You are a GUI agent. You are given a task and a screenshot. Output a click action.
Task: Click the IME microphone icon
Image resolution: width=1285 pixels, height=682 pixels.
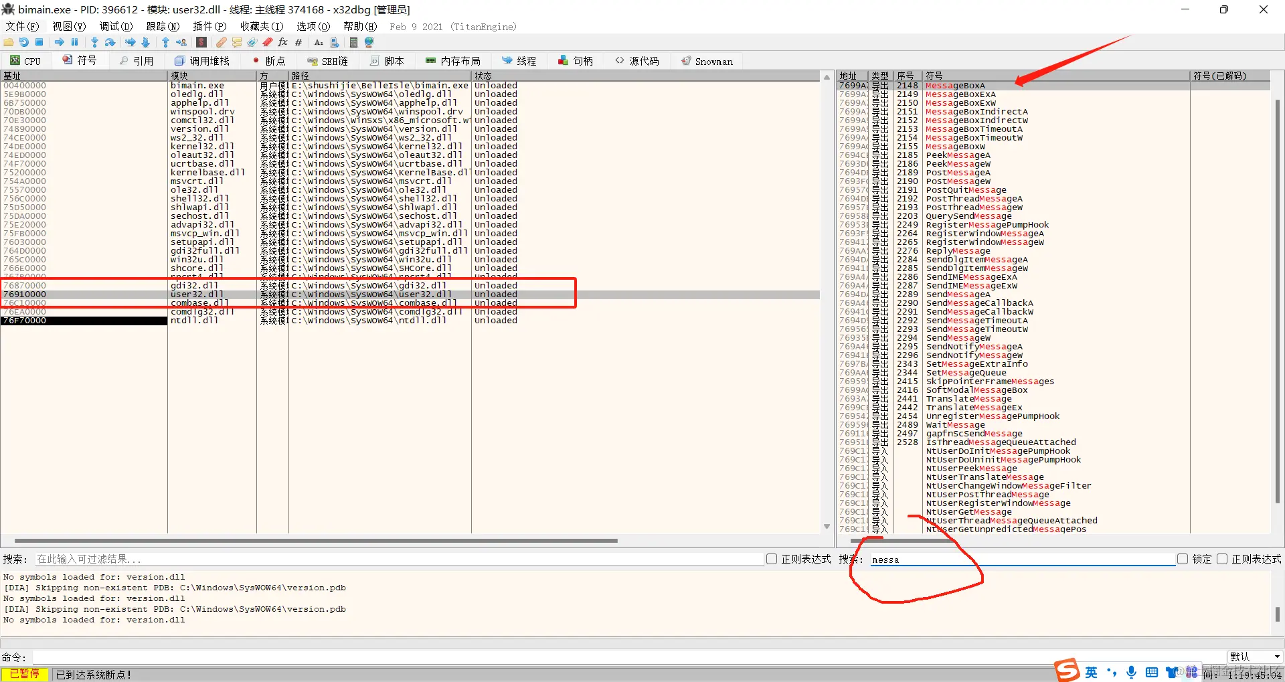coord(1131,672)
